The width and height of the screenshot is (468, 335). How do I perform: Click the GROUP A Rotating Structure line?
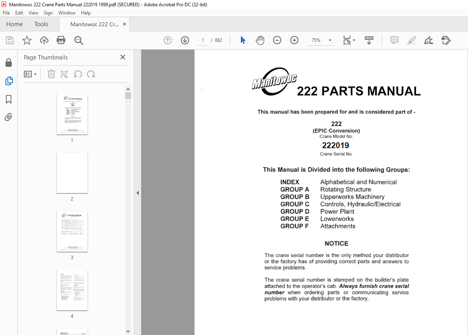[x=326, y=190]
